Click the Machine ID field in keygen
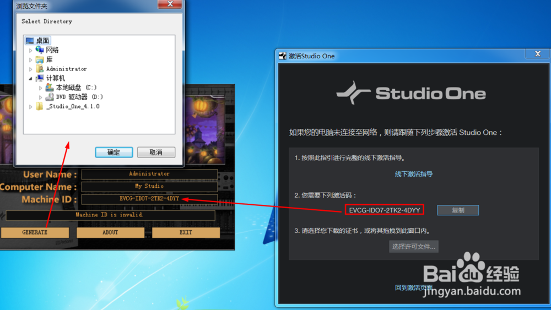Screen dimensions: 551x310 (149, 199)
